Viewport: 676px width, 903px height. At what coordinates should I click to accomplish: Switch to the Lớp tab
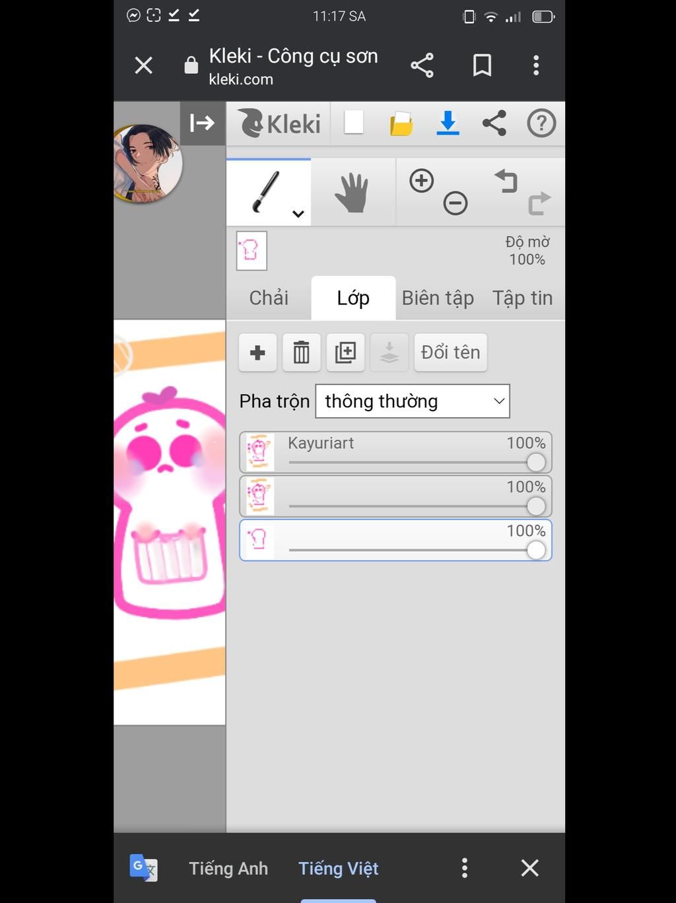pos(353,298)
